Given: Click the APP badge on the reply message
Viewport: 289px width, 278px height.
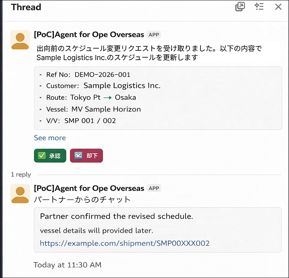Looking at the screenshot, I should pos(154,188).
